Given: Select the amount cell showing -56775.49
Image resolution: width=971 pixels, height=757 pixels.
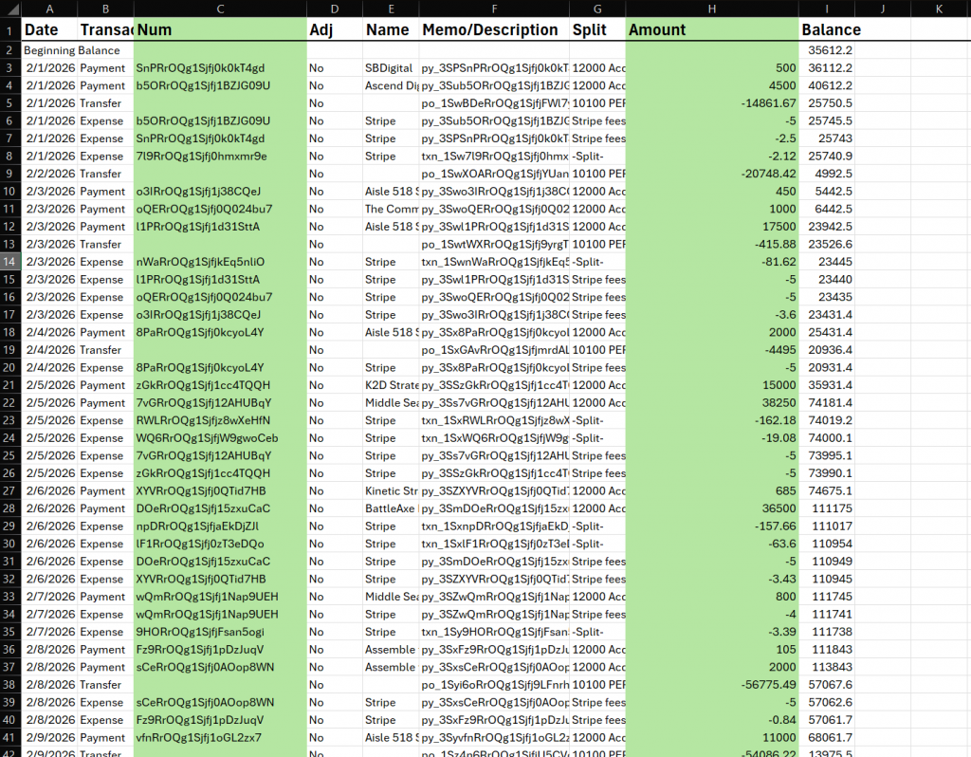Looking at the screenshot, I should click(711, 685).
